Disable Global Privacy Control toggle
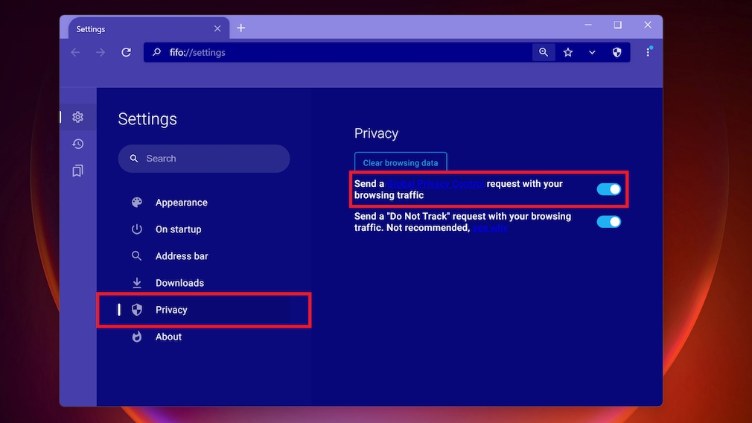The image size is (752, 423). pos(608,189)
